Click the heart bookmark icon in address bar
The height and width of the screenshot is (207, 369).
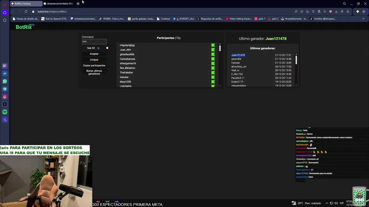[x=331, y=11]
